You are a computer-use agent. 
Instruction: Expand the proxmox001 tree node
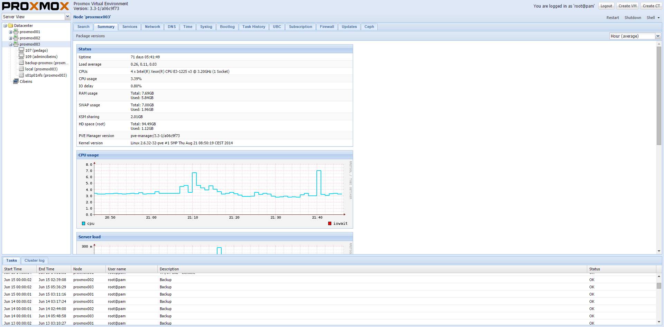click(10, 32)
